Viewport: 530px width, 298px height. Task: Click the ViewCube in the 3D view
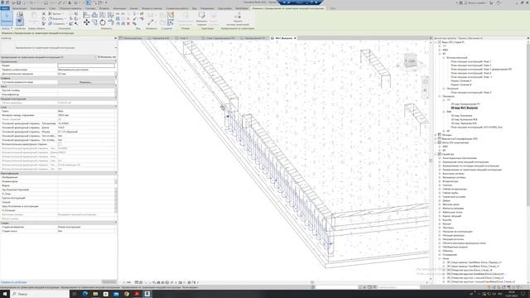point(410,61)
